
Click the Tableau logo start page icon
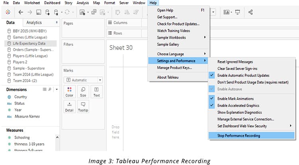click(x=8, y=12)
